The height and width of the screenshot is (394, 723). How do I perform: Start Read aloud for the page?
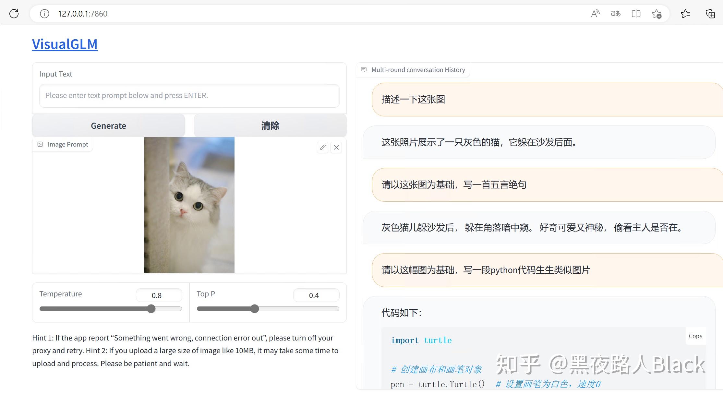[596, 14]
